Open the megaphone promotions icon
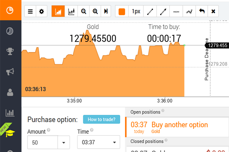Screen dimensions: 229x152 tap(10, 71)
